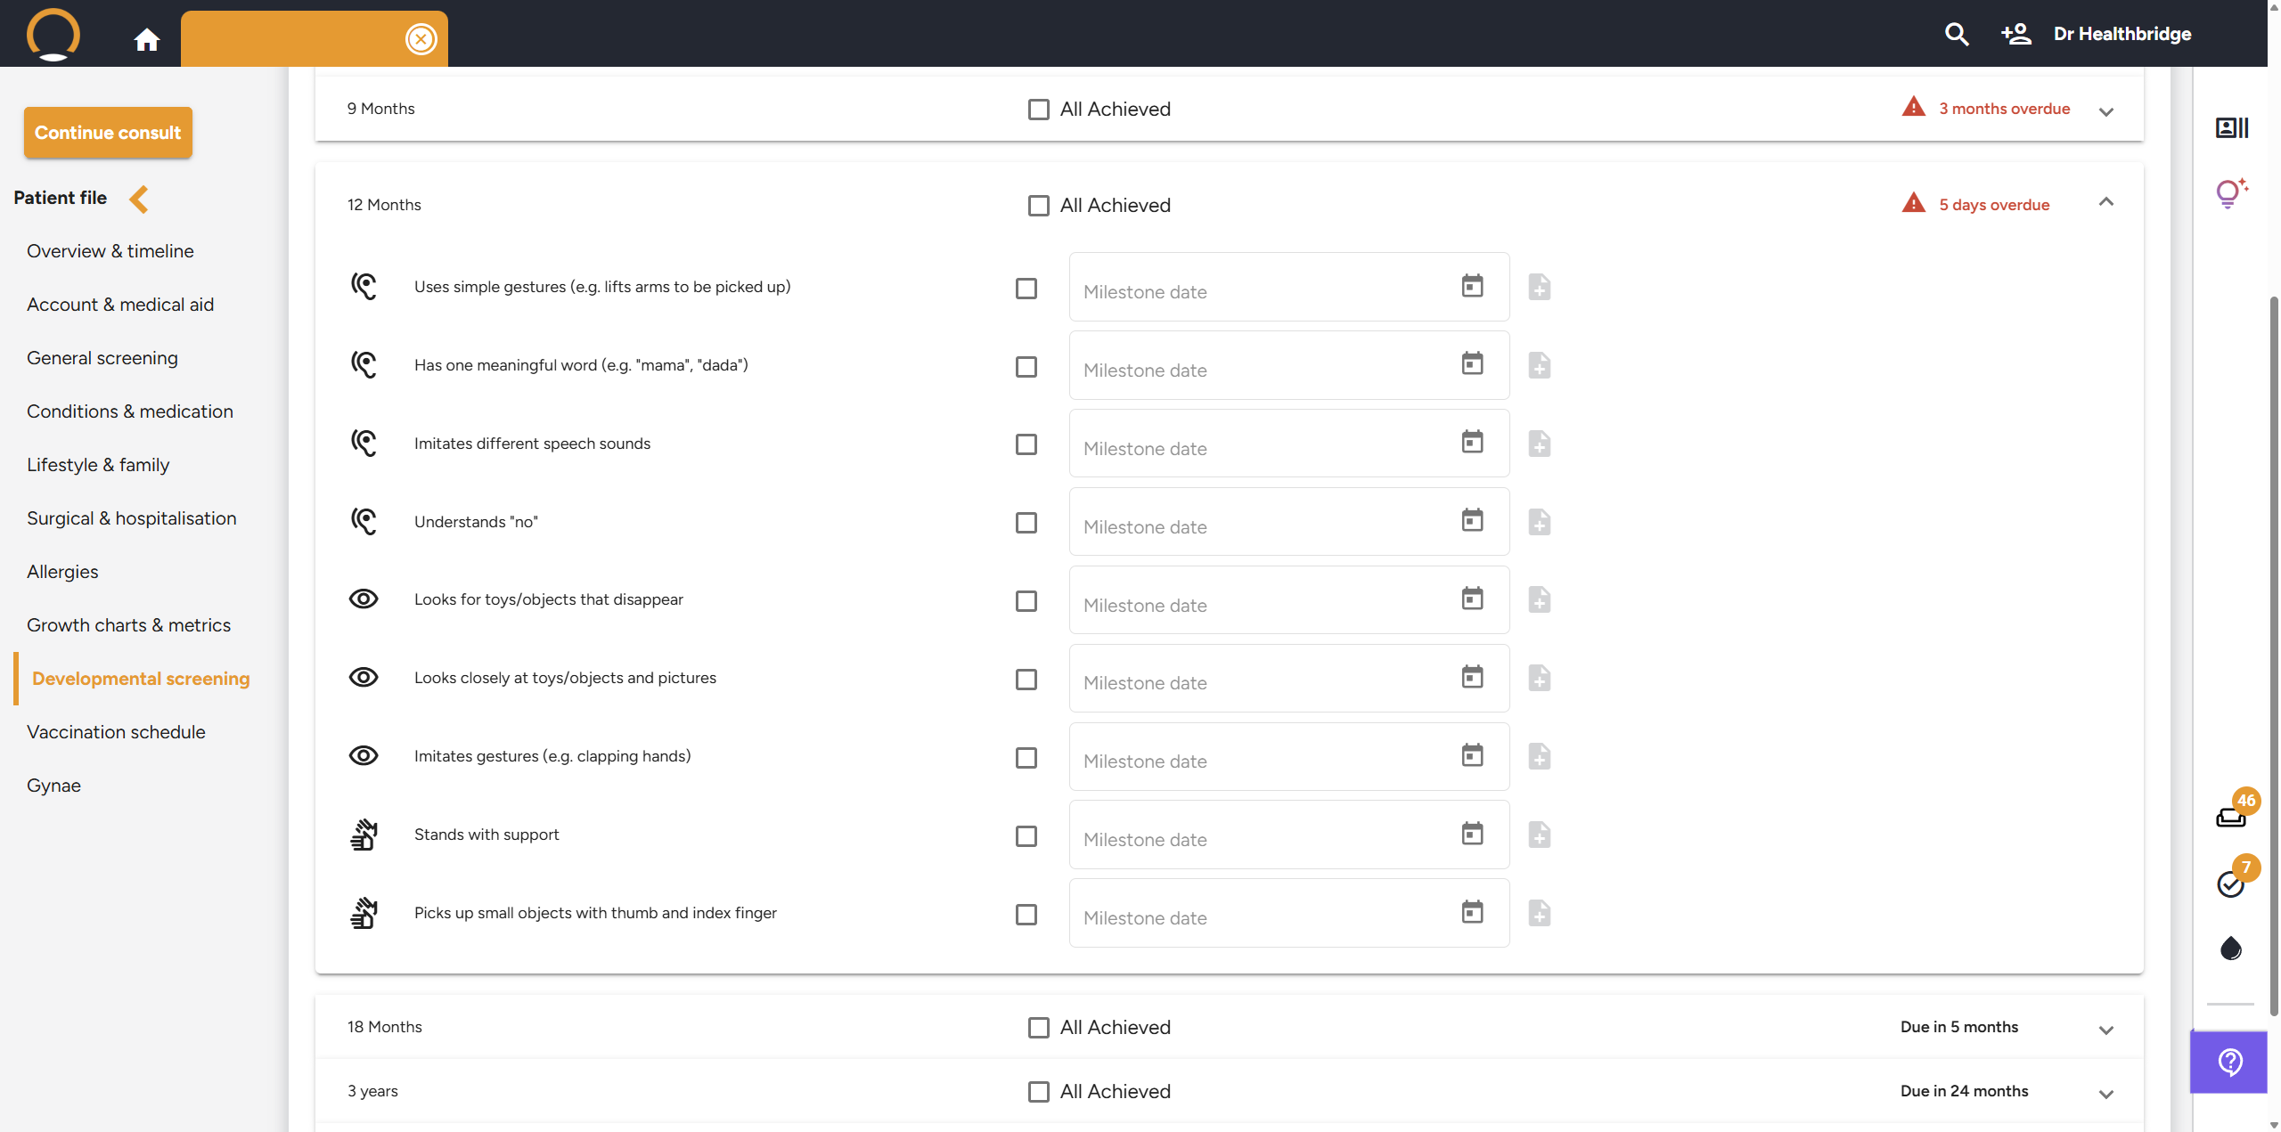
Task: Go to Growth charts & metrics
Action: tap(128, 625)
